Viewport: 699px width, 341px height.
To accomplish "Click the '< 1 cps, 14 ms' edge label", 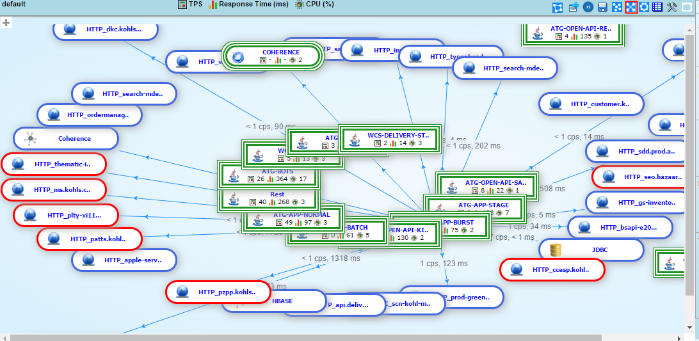I will point(579,137).
